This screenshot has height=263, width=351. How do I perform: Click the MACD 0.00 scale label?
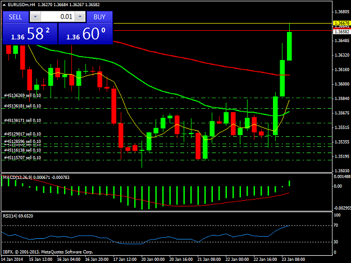[x=338, y=186]
